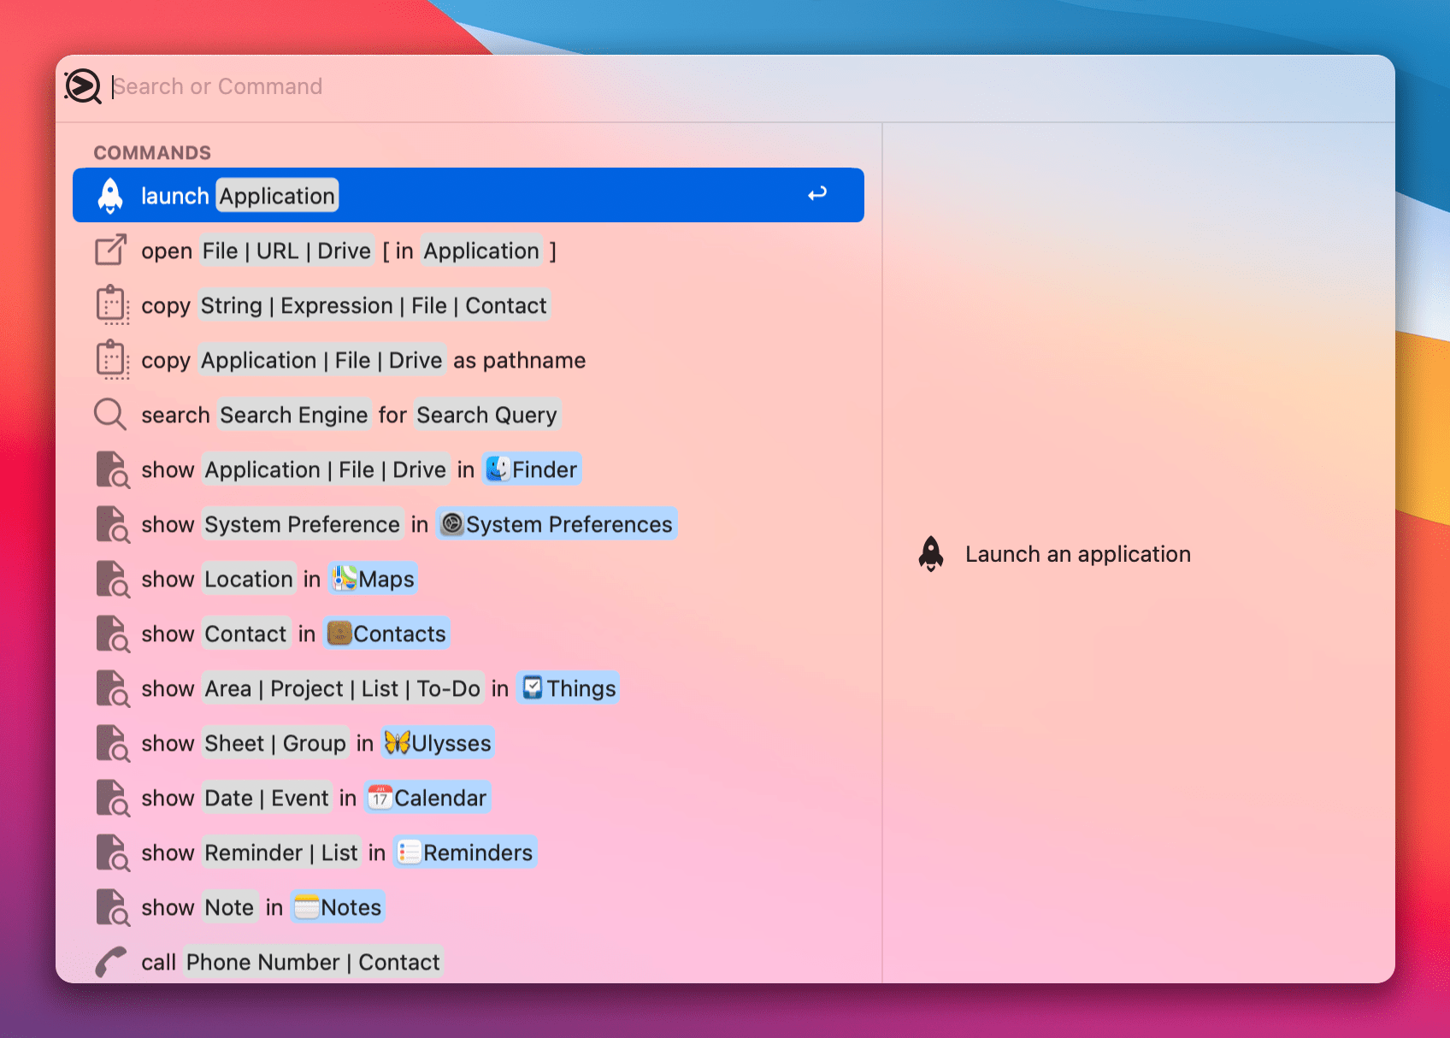The image size is (1450, 1038).
Task: Click the 'Area | Project | List | To-Do' placeholder
Action: coord(343,688)
